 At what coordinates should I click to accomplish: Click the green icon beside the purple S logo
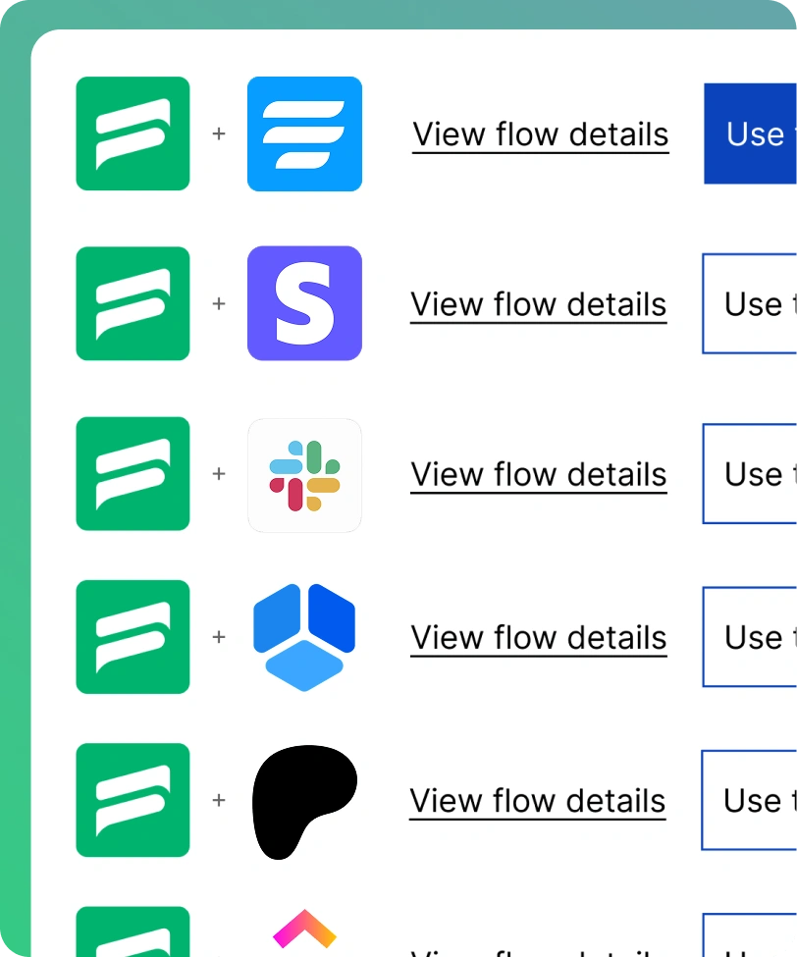[133, 303]
